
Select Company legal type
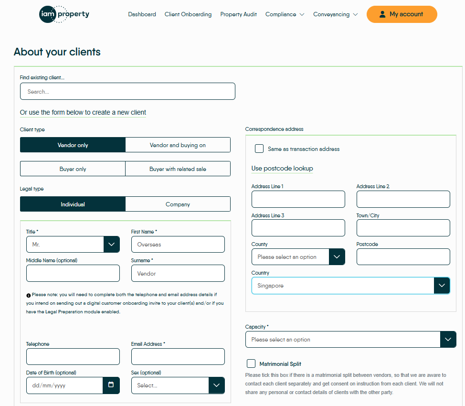coord(178,204)
